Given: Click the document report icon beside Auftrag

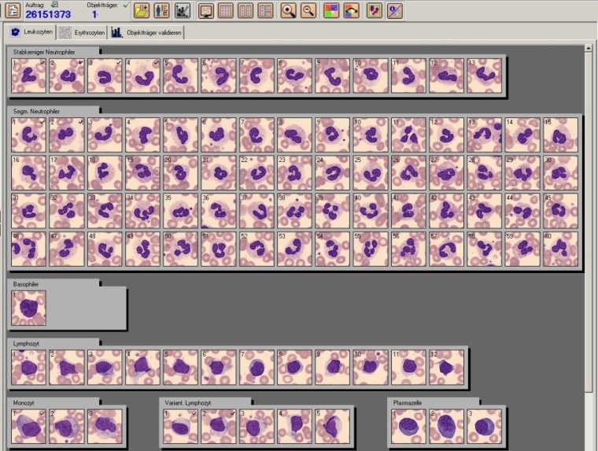Looking at the screenshot, I should point(13,10).
